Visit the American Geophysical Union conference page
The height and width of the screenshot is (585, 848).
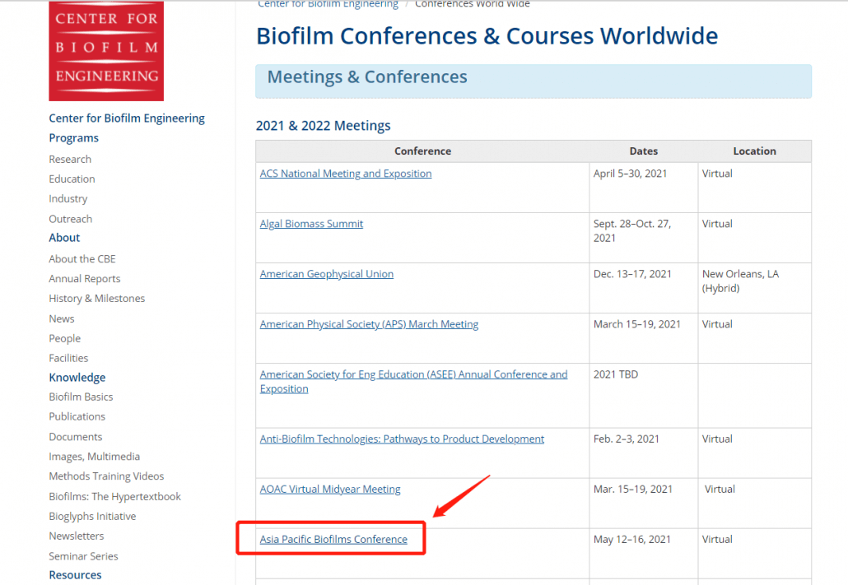tap(327, 274)
